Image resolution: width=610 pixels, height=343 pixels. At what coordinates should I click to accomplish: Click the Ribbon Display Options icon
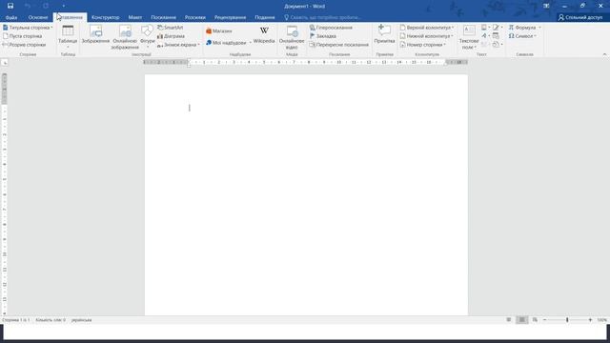[x=546, y=6]
